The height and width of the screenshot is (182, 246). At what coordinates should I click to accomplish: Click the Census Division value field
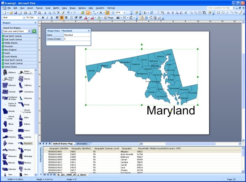[77, 39]
